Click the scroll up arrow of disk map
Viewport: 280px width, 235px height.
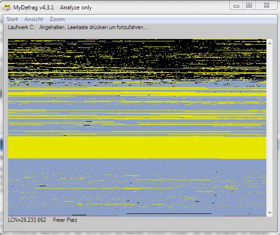coord(270,43)
